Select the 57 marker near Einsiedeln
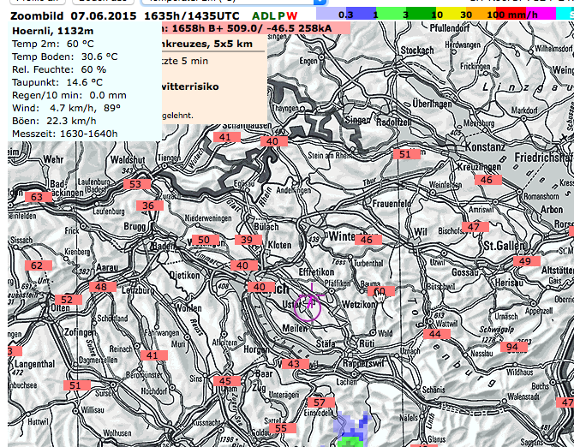 (320, 402)
